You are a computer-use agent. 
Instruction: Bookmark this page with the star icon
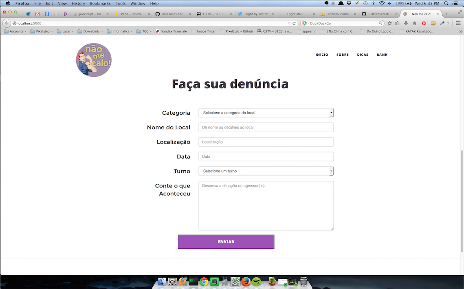click(x=390, y=23)
